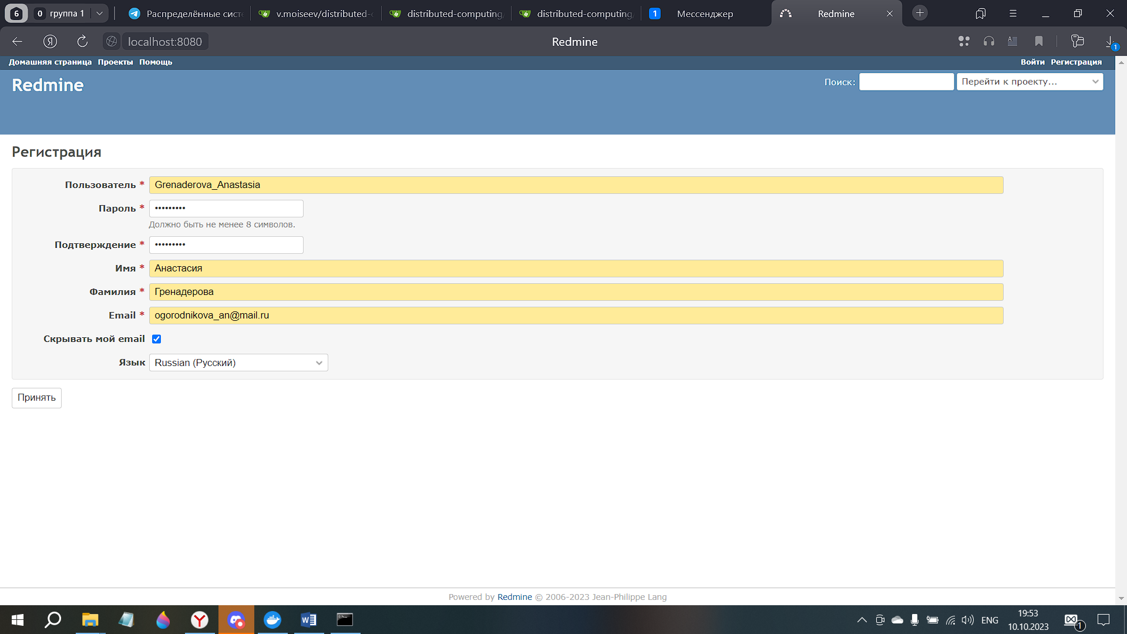
Task: Open a new browser tab with plus
Action: point(920,14)
